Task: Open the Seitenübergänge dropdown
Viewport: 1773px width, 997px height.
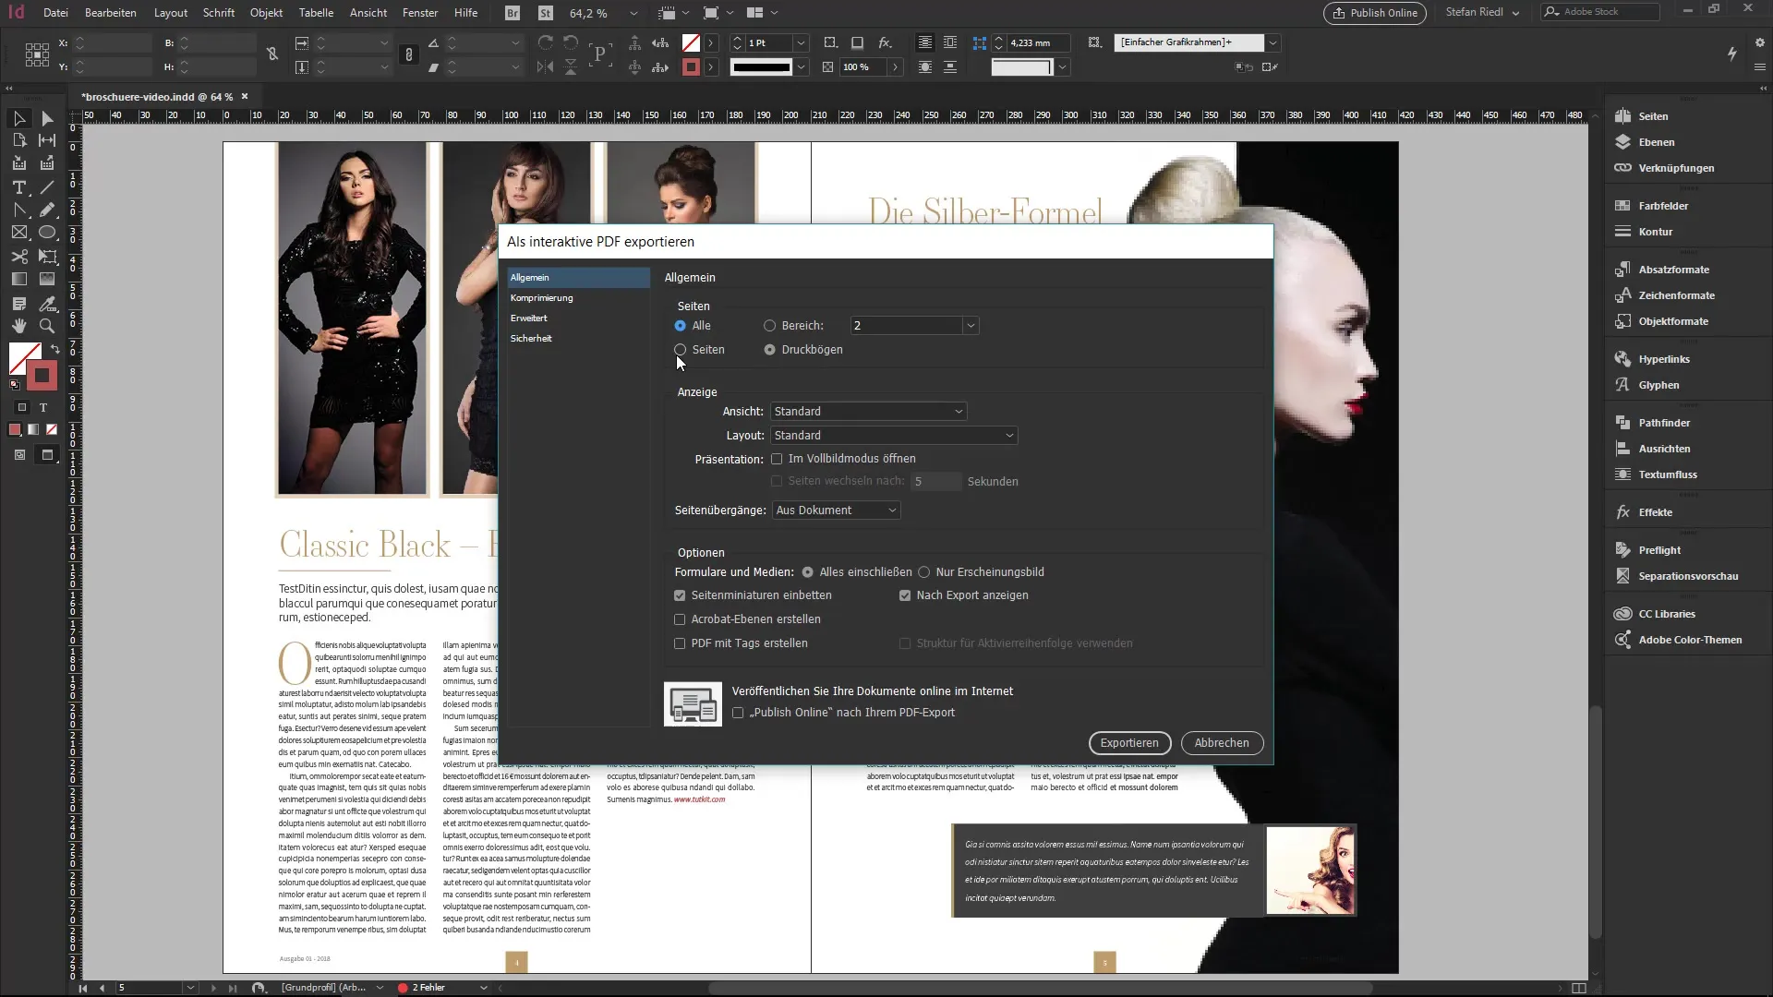Action: pos(836,511)
